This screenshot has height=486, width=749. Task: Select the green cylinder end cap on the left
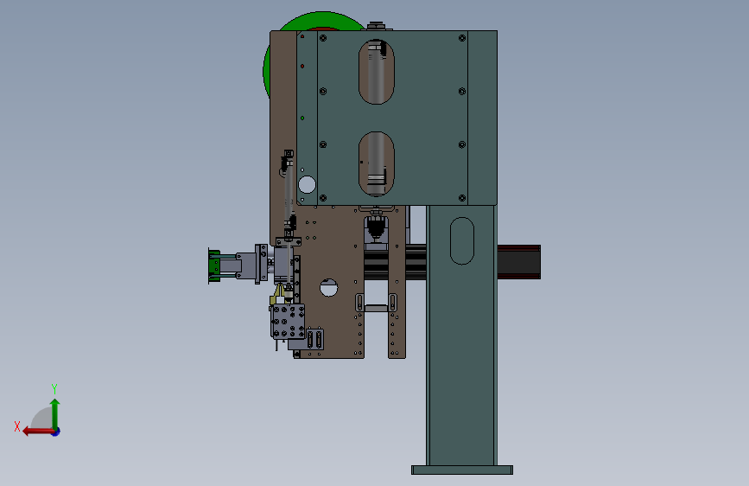pyautogui.click(x=214, y=266)
